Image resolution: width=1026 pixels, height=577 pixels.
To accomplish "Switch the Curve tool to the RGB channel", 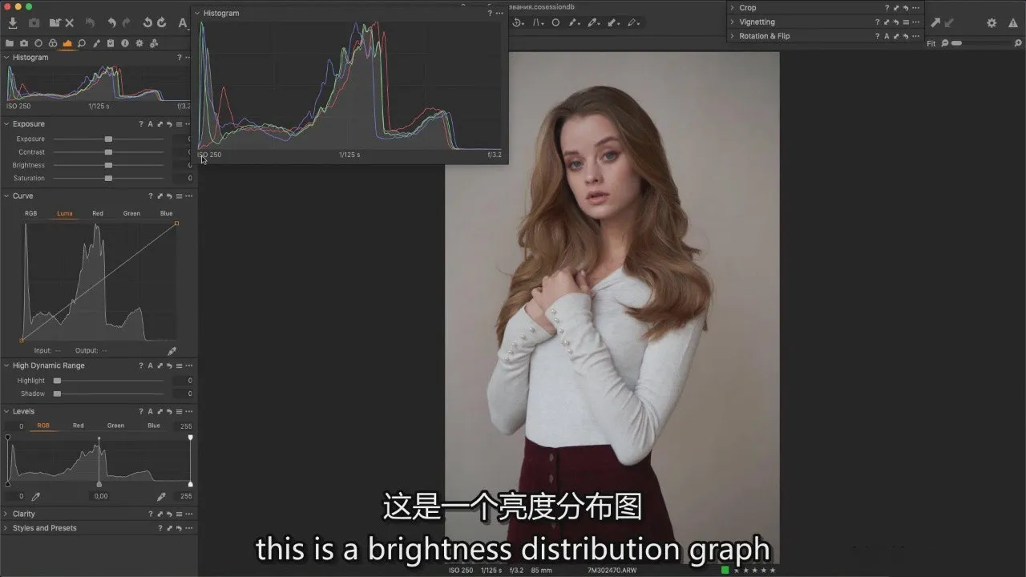I will coord(30,214).
